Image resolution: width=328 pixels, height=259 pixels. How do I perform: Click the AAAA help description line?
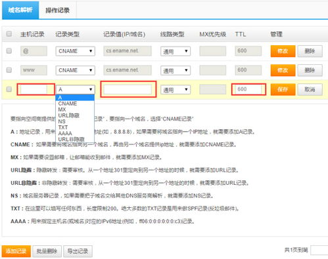click(x=103, y=221)
